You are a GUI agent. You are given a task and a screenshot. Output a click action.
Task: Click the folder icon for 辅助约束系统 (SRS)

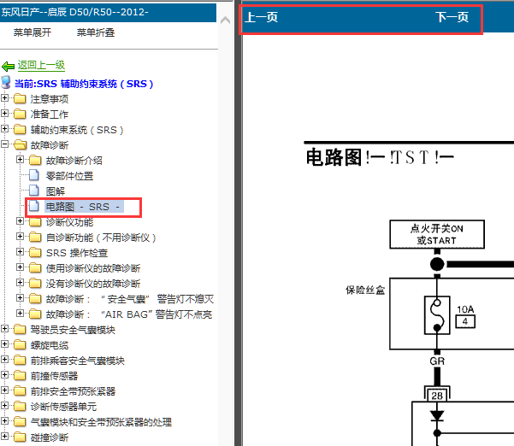click(x=20, y=129)
